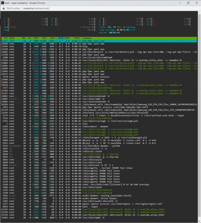201x223 pixels.
Task: Sort by TIME+ column header
Action: coord(77,38)
